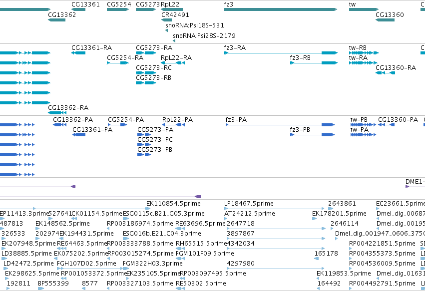
Task: Select the LD42472.5prime label
Action: pos(28,264)
